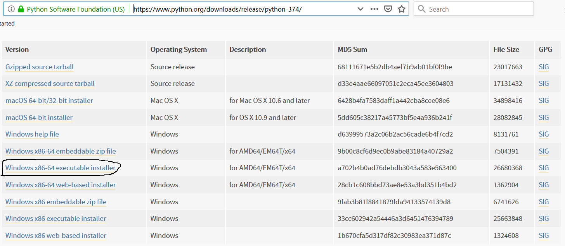Click the GPG column header
Image resolution: width=565 pixels, height=246 pixels.
point(545,50)
